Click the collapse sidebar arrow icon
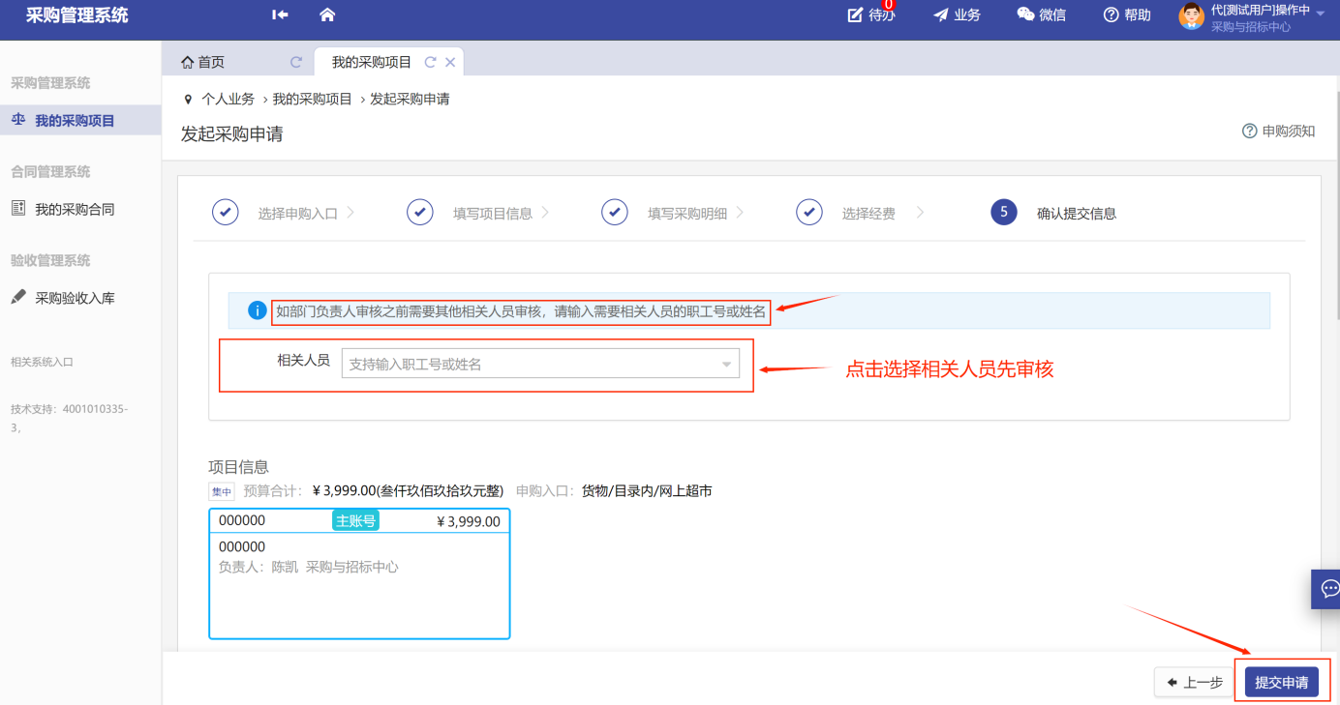The height and width of the screenshot is (705, 1340). click(x=280, y=15)
